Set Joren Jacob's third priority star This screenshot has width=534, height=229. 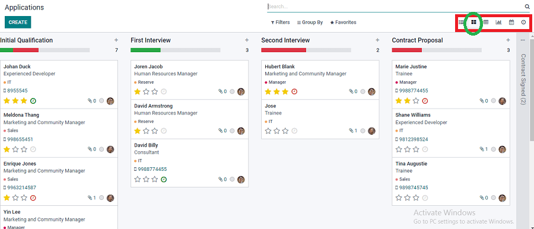point(155,92)
